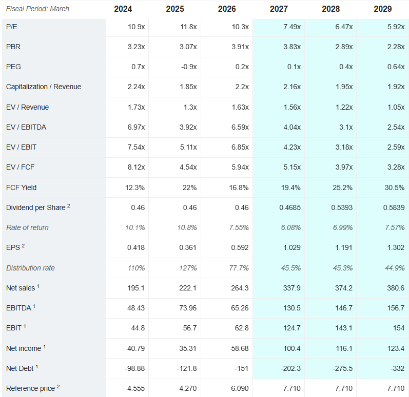This screenshot has height=397, width=409.
Task: Select the Net Debt row label
Action: 22,368
